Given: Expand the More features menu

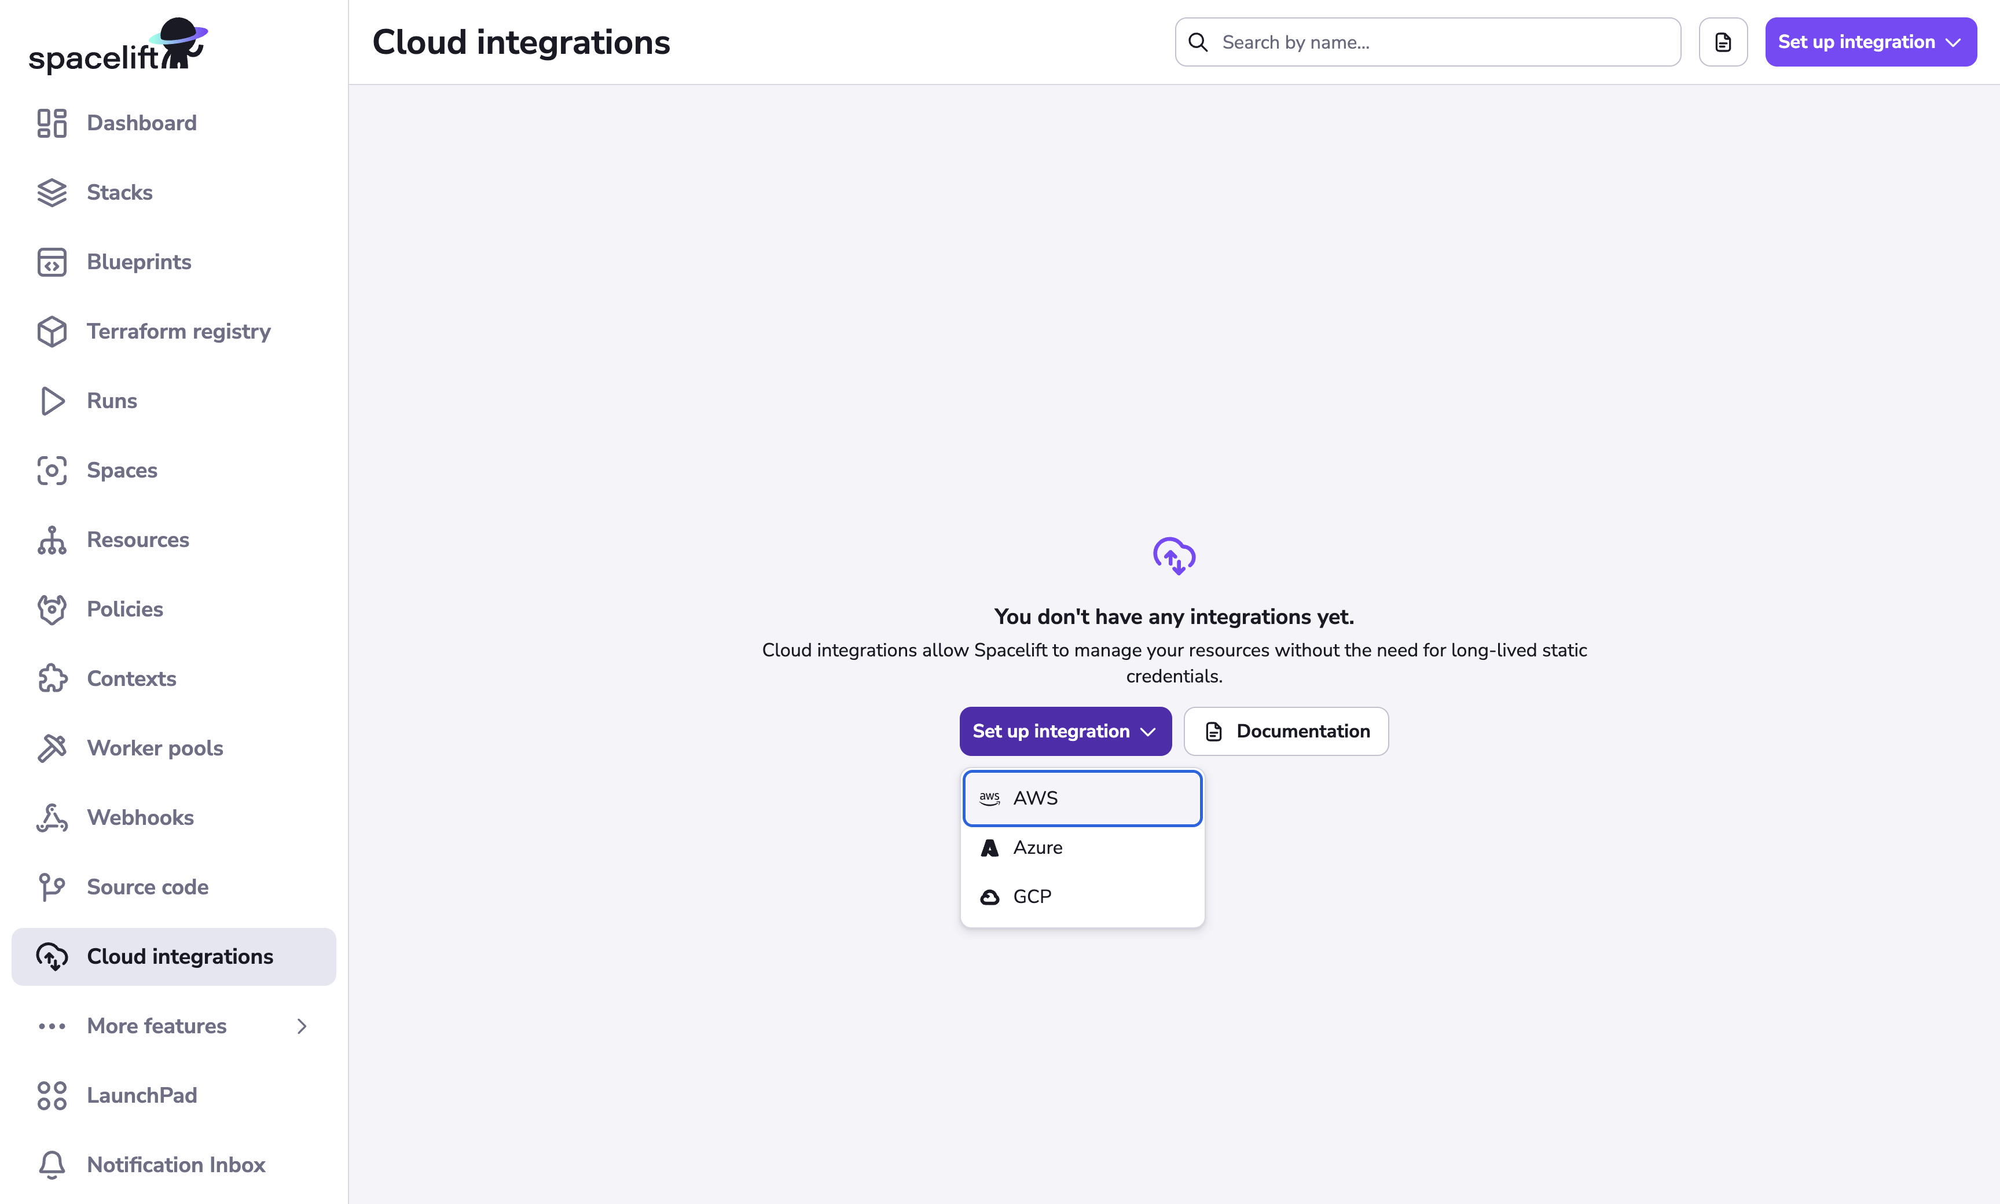Looking at the screenshot, I should tap(157, 1026).
